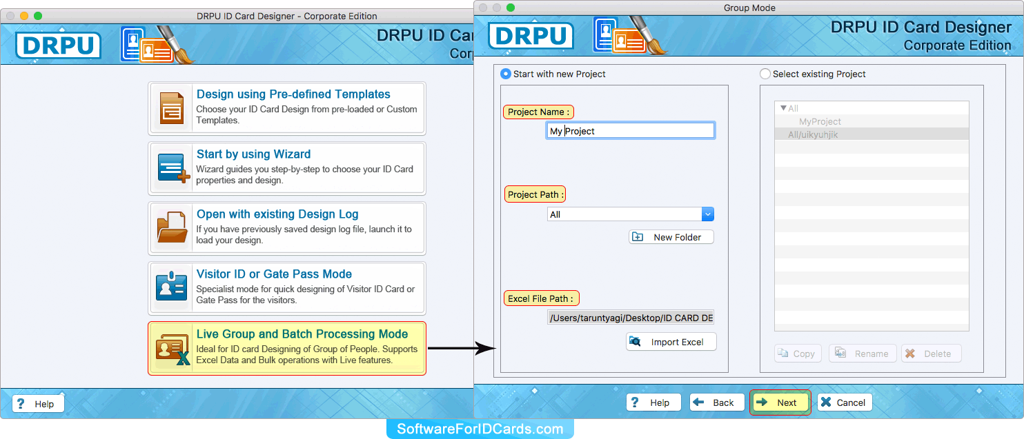Click the Excel File Path label
1024x439 pixels.
(542, 298)
